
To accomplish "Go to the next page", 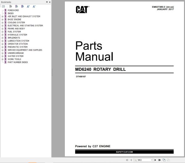I will point(155,160).
